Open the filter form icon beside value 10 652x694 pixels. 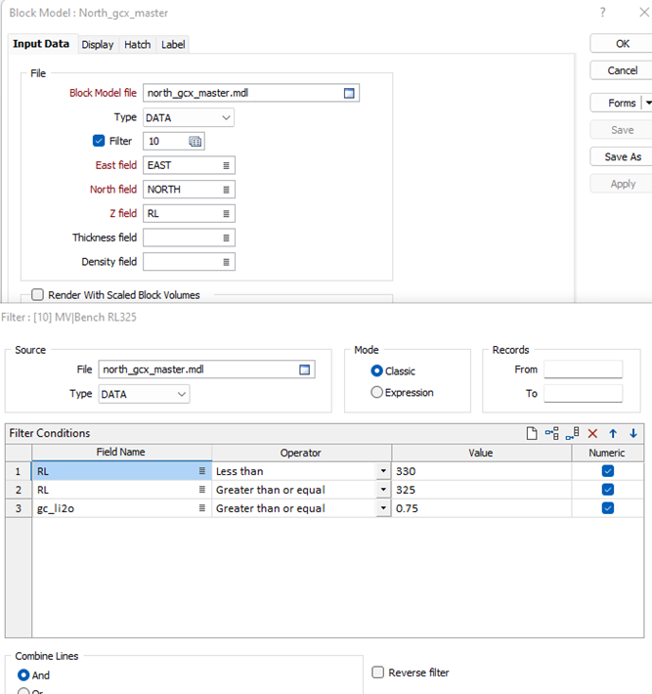coord(195,142)
